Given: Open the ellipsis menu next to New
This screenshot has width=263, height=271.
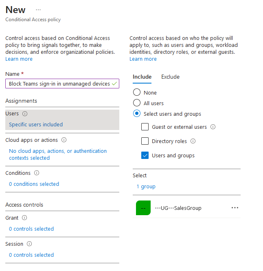Looking at the screenshot, I should [x=38, y=10].
